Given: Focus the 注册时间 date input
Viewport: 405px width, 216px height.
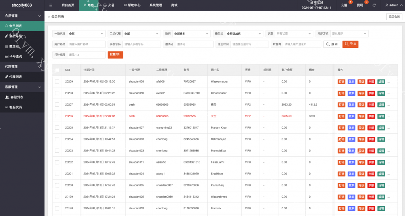Looking at the screenshot, I should 250,44.
